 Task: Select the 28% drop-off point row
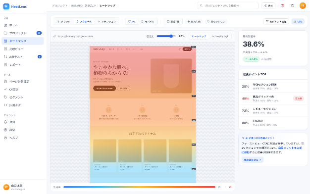pyautogui.click(x=273, y=86)
